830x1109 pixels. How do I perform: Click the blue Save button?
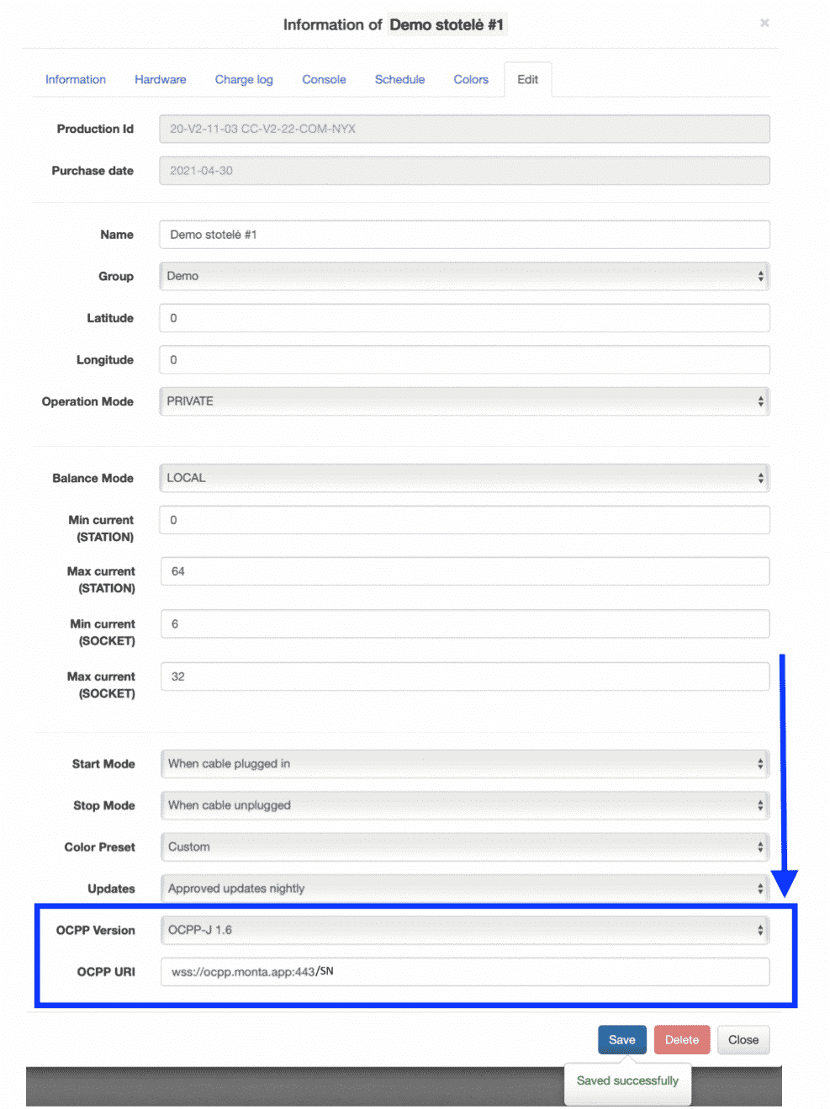pyautogui.click(x=622, y=1040)
